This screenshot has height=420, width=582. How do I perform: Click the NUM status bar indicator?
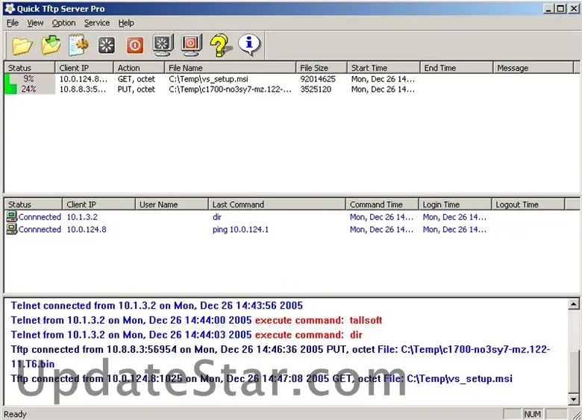pyautogui.click(x=532, y=414)
